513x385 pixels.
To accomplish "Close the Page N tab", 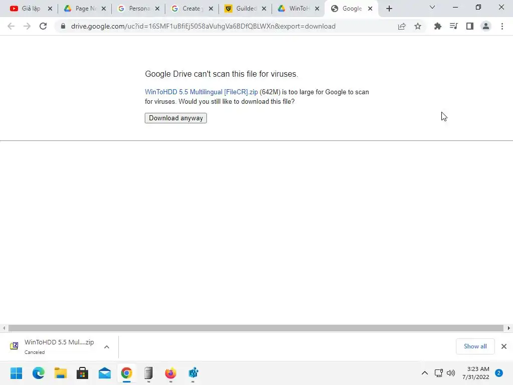I will (x=104, y=9).
